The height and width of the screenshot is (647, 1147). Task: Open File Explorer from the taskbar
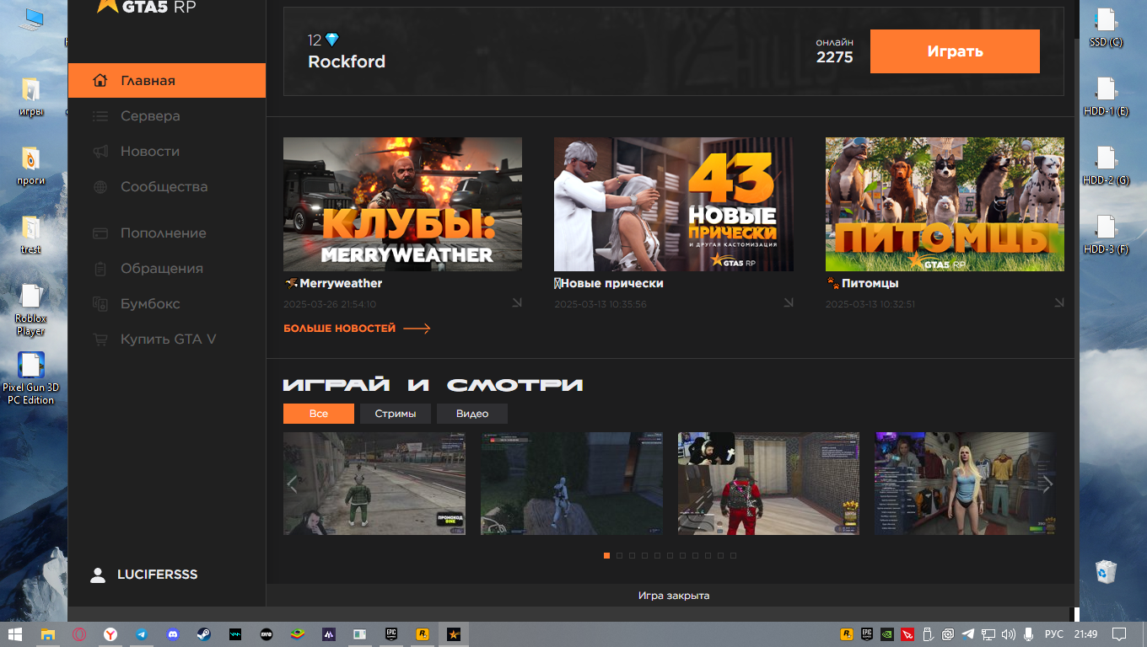[x=47, y=634]
